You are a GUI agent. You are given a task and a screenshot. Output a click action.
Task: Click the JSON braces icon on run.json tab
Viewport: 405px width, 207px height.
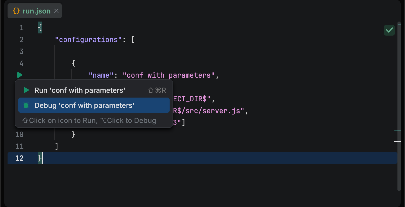[x=16, y=11]
